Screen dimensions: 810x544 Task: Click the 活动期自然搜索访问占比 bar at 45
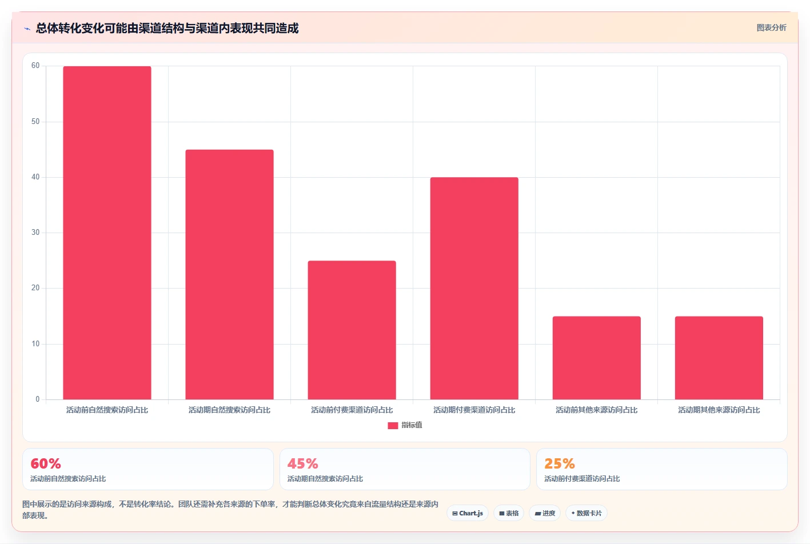pyautogui.click(x=229, y=274)
